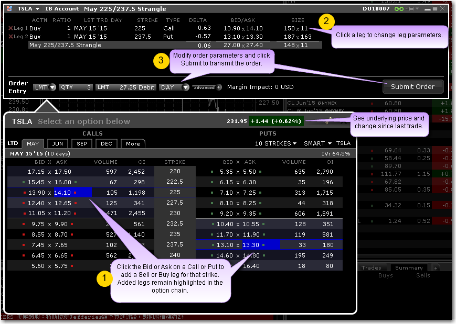The height and width of the screenshot is (324, 456).
Task: Open the TSLA ticker dropdown in title bar
Action: pyautogui.click(x=37, y=9)
